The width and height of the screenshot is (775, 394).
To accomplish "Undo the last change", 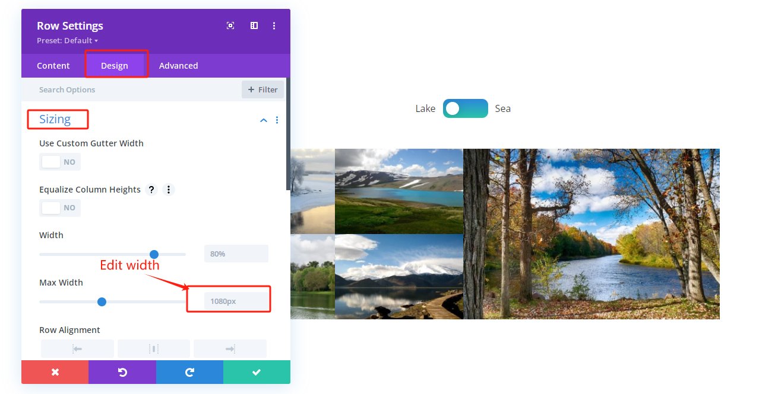I will click(x=122, y=372).
